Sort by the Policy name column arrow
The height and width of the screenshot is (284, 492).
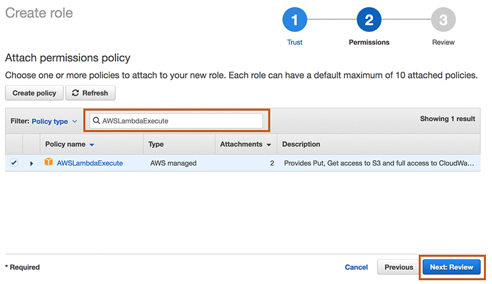pos(92,145)
